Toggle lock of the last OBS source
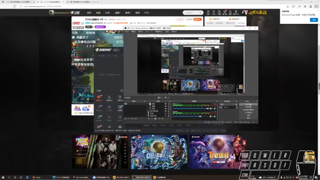 pyautogui.click(x=168, y=116)
